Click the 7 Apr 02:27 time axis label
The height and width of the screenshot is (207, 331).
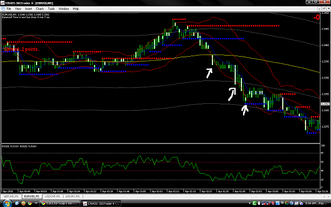[206, 192]
